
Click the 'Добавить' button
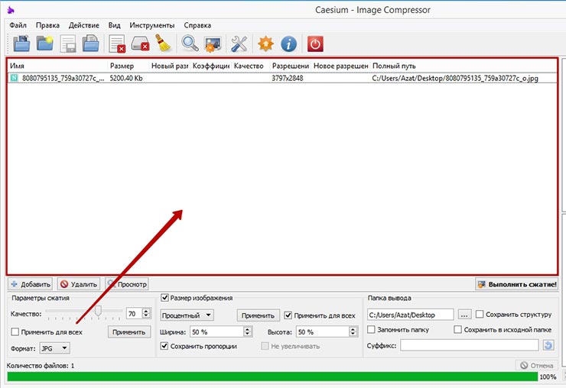click(31, 284)
